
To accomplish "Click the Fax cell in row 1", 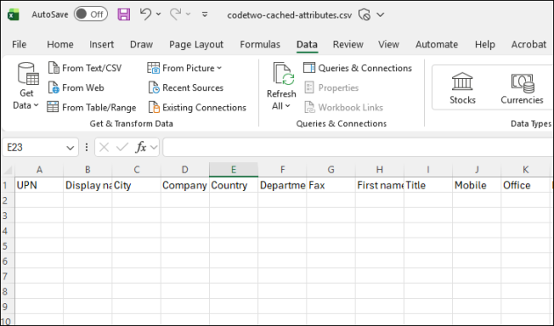I will [331, 185].
